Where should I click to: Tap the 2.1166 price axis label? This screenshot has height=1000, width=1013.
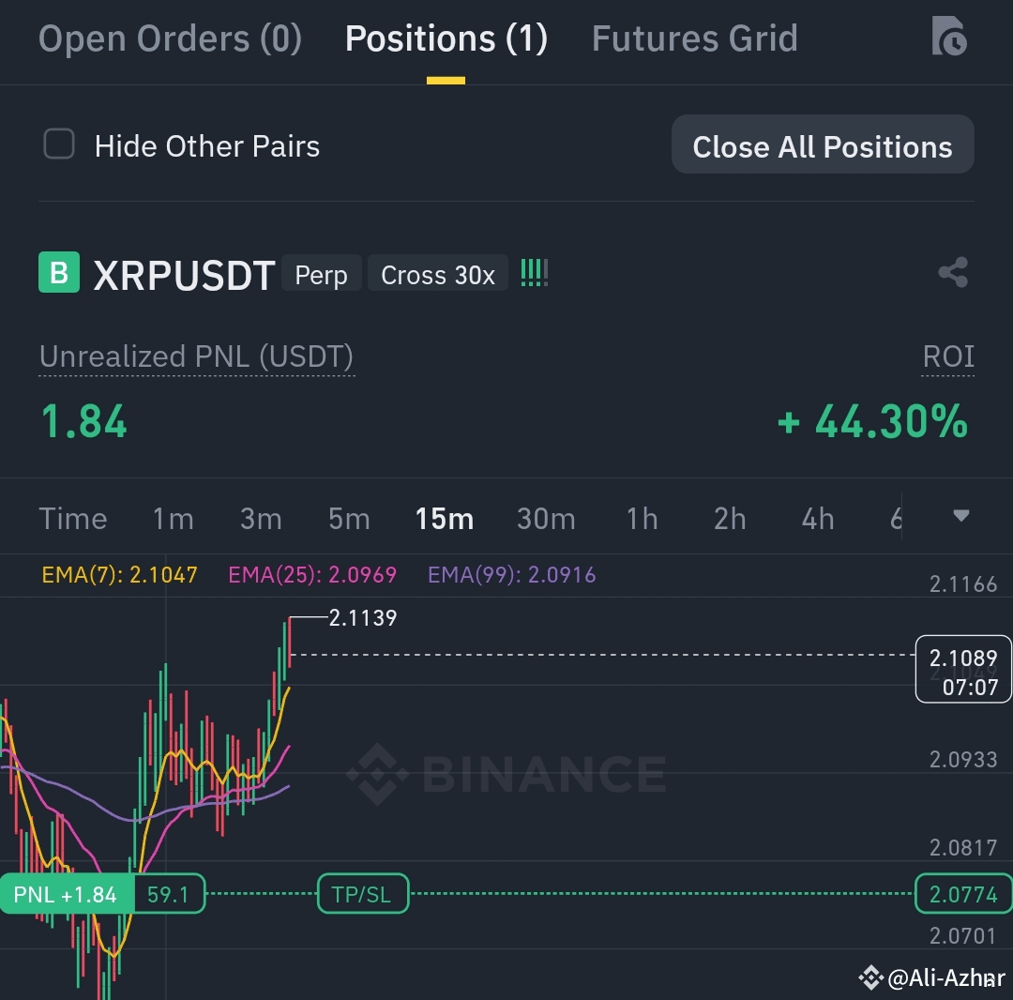(963, 584)
